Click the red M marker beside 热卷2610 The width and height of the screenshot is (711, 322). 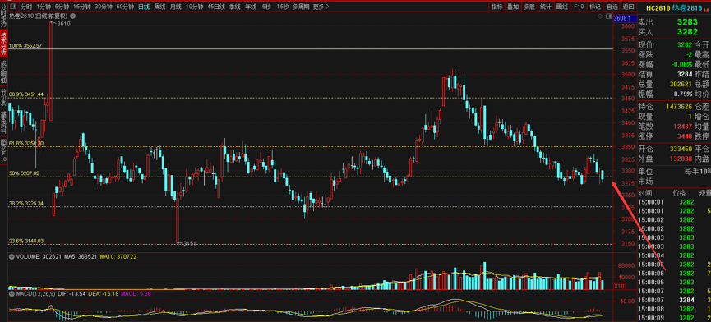pyautogui.click(x=705, y=10)
